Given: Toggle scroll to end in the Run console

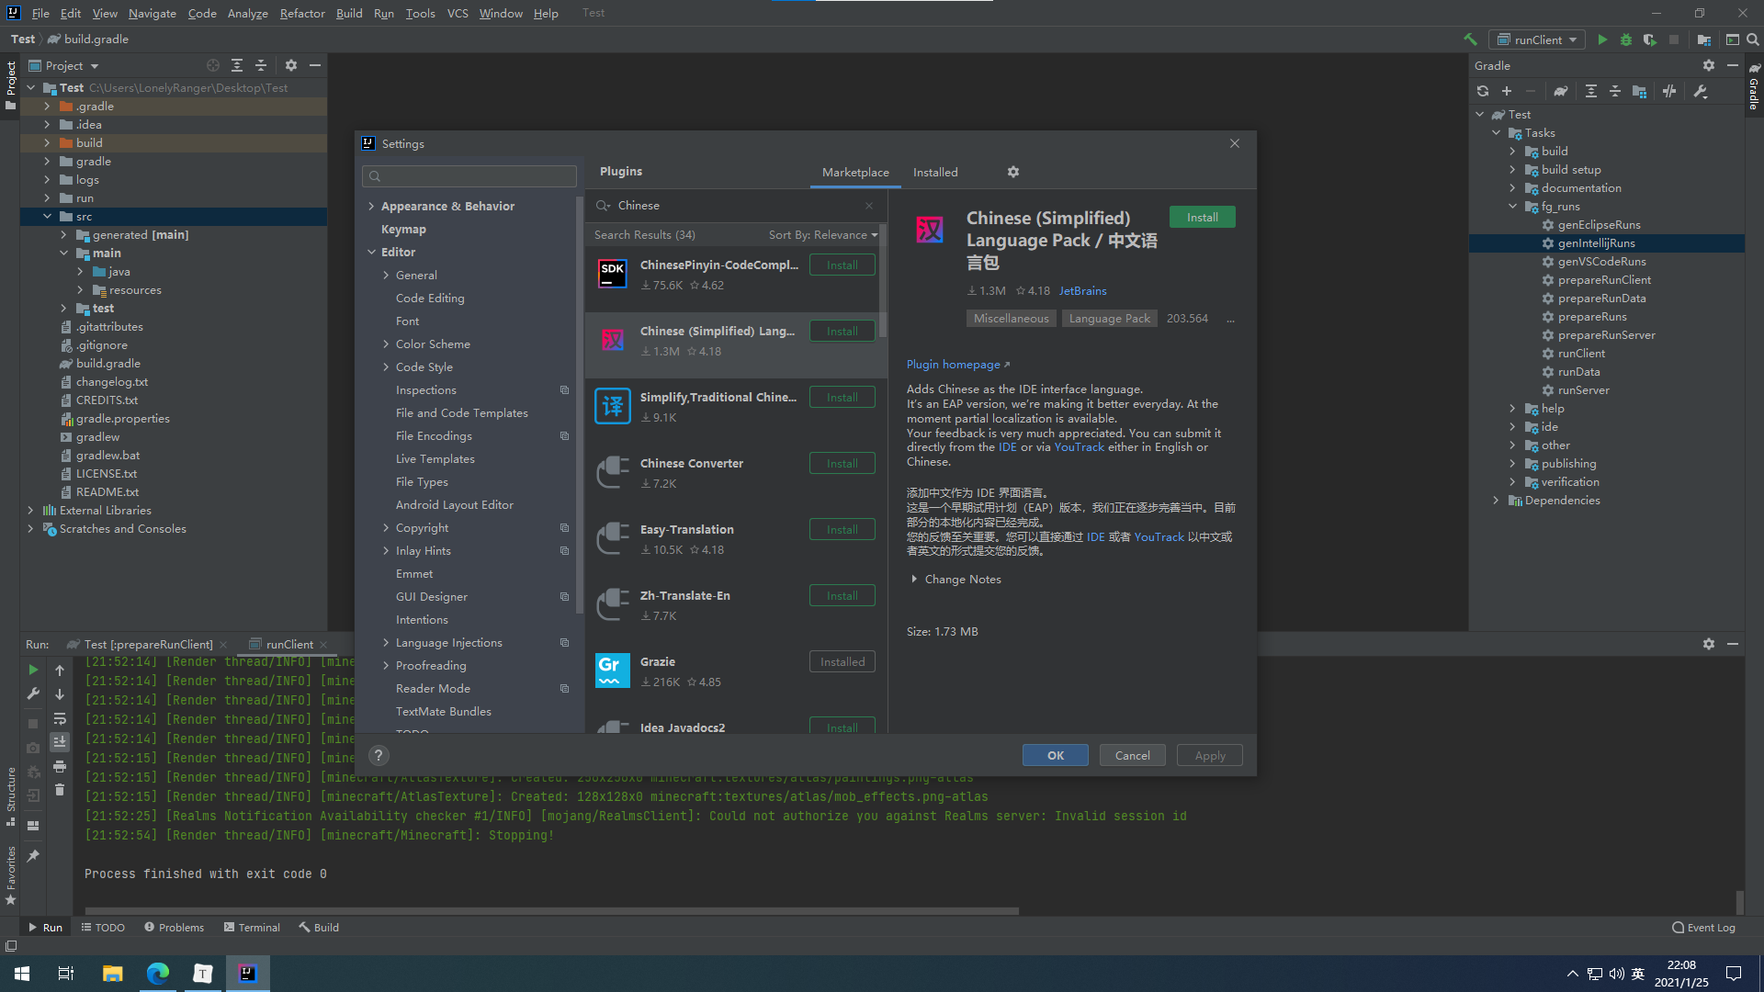Looking at the screenshot, I should tap(60, 742).
